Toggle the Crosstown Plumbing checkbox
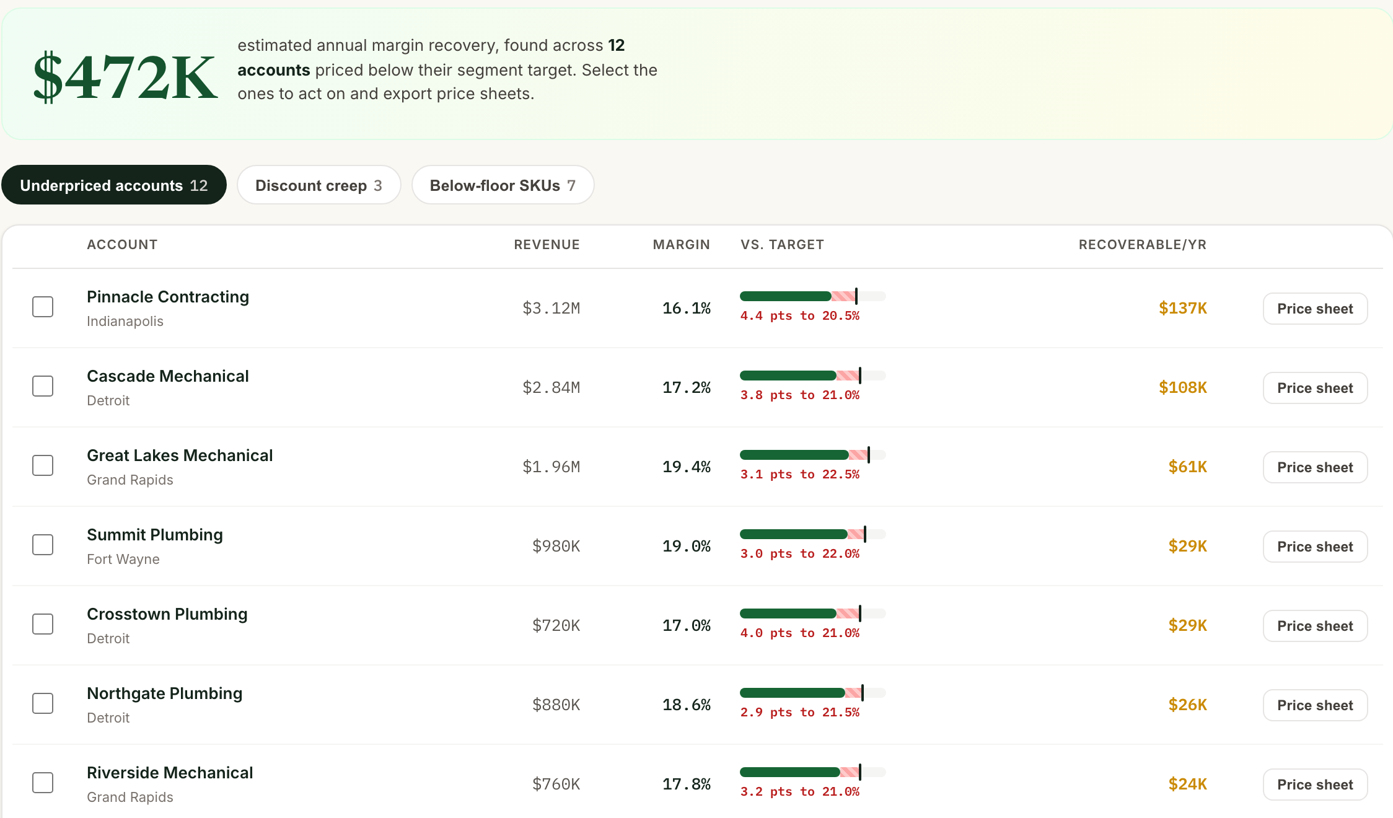 (x=43, y=624)
